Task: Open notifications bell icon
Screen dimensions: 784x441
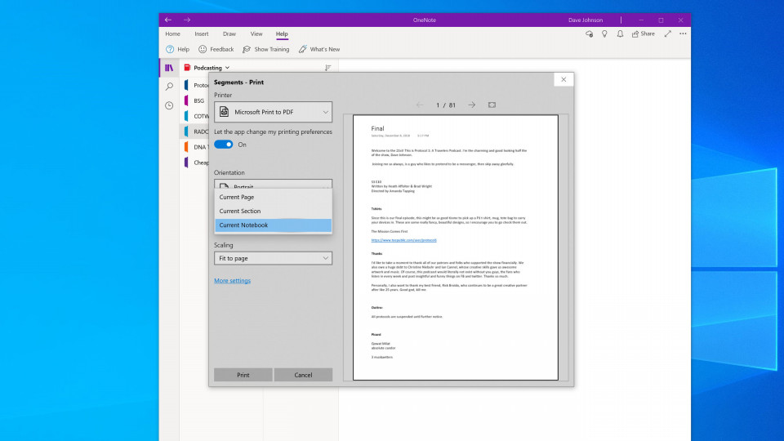Action: (620, 34)
